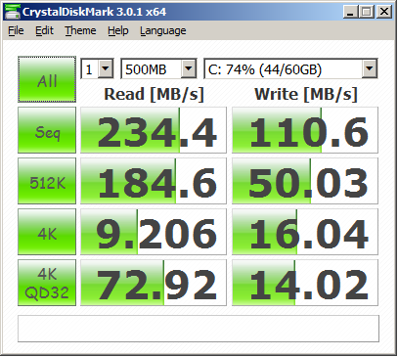Open the Language menu
Viewport: 398px width, 357px height.
pyautogui.click(x=163, y=30)
